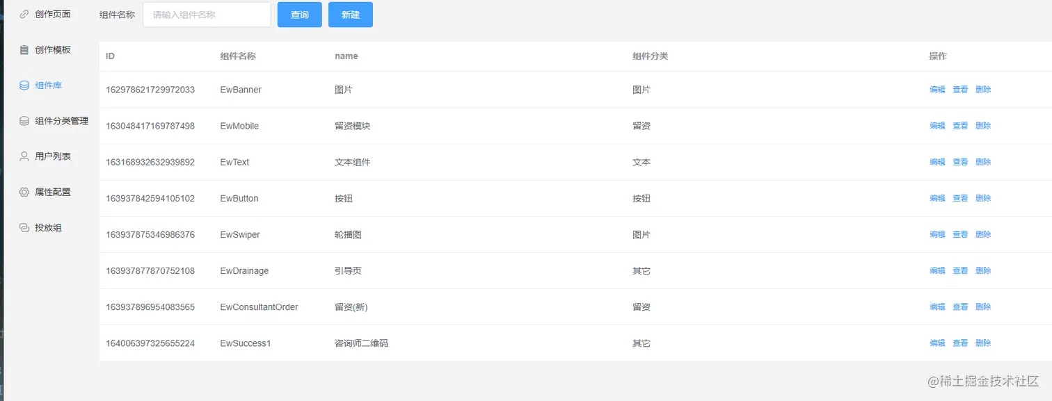Click the 文本组件 cell

[352, 162]
